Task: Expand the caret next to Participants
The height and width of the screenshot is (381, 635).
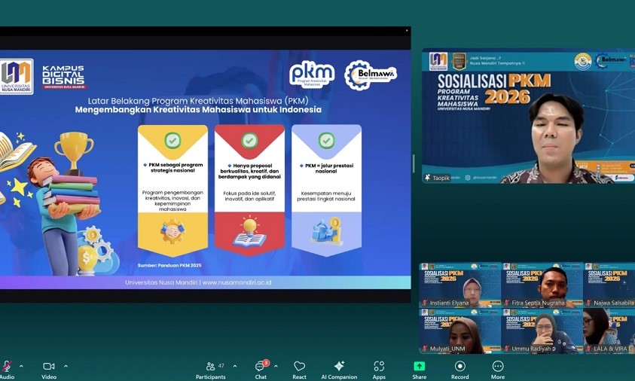Action: pos(234,366)
